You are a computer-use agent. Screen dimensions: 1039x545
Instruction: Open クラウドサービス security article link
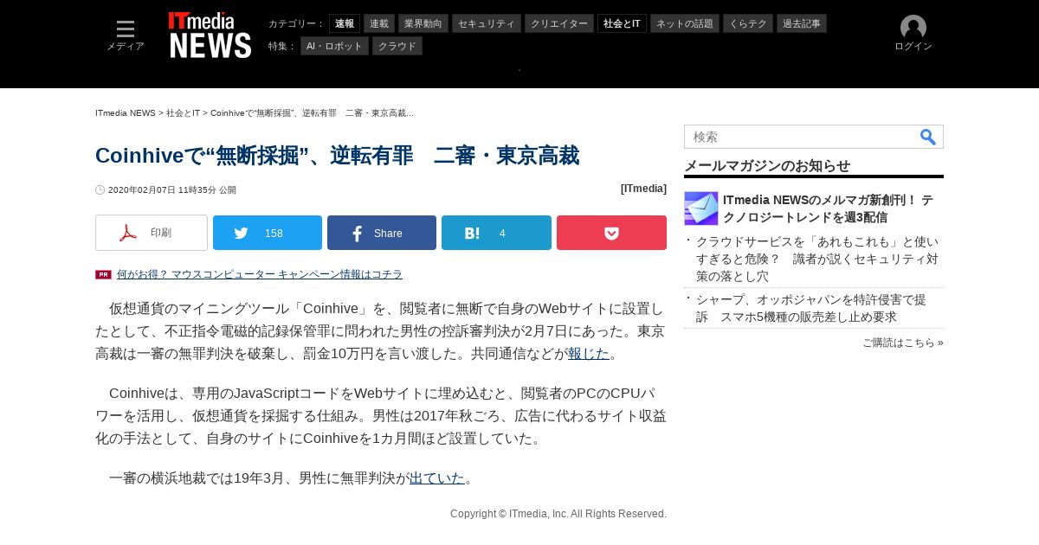point(817,259)
